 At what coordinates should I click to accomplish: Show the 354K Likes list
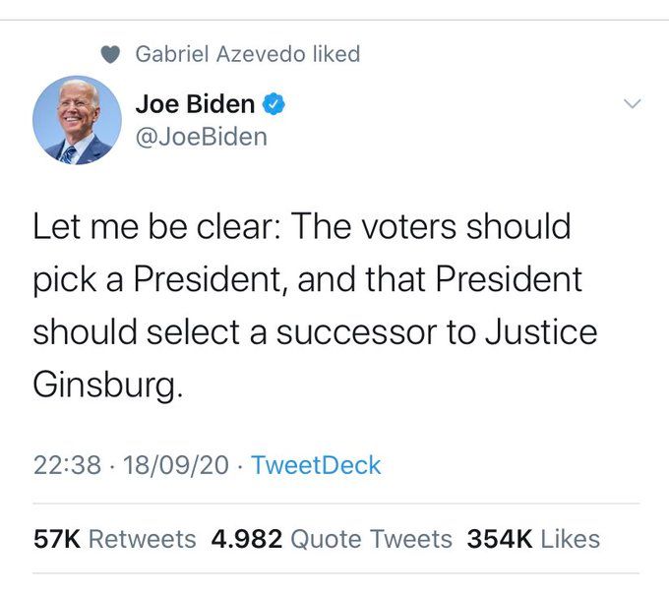(534, 538)
